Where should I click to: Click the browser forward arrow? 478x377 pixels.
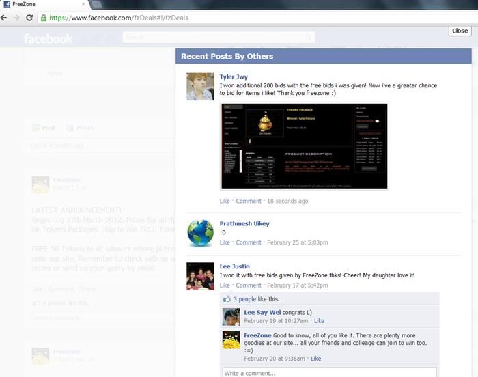point(17,18)
